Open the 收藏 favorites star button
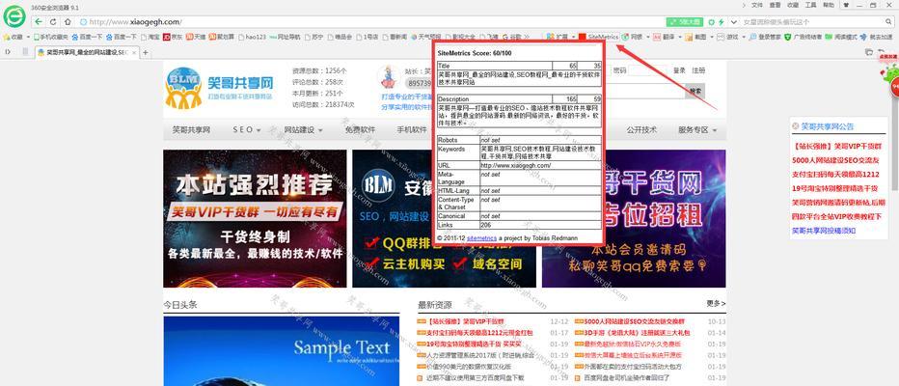This screenshot has height=386, width=899. (14, 37)
